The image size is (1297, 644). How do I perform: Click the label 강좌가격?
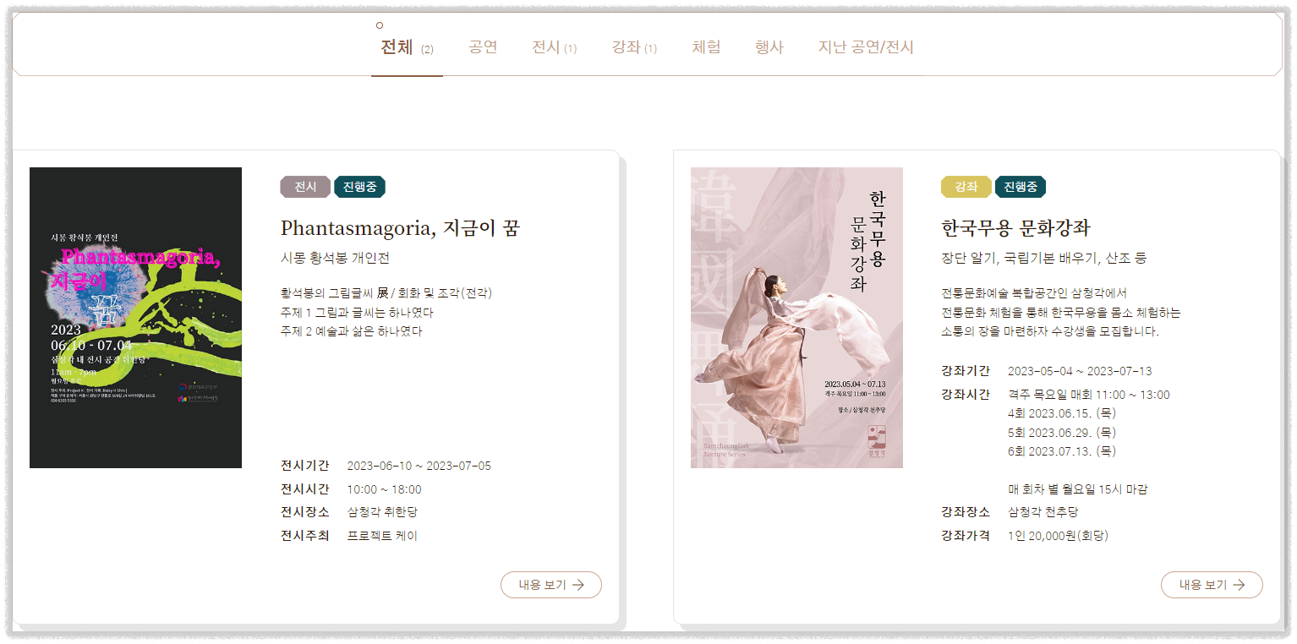[x=966, y=536]
